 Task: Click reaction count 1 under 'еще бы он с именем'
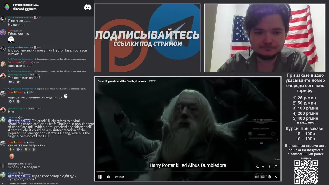pyautogui.click(x=12, y=101)
